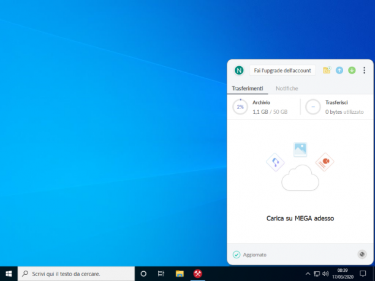This screenshot has width=375, height=281.
Task: Click the Archivio label
Action: tap(261, 102)
